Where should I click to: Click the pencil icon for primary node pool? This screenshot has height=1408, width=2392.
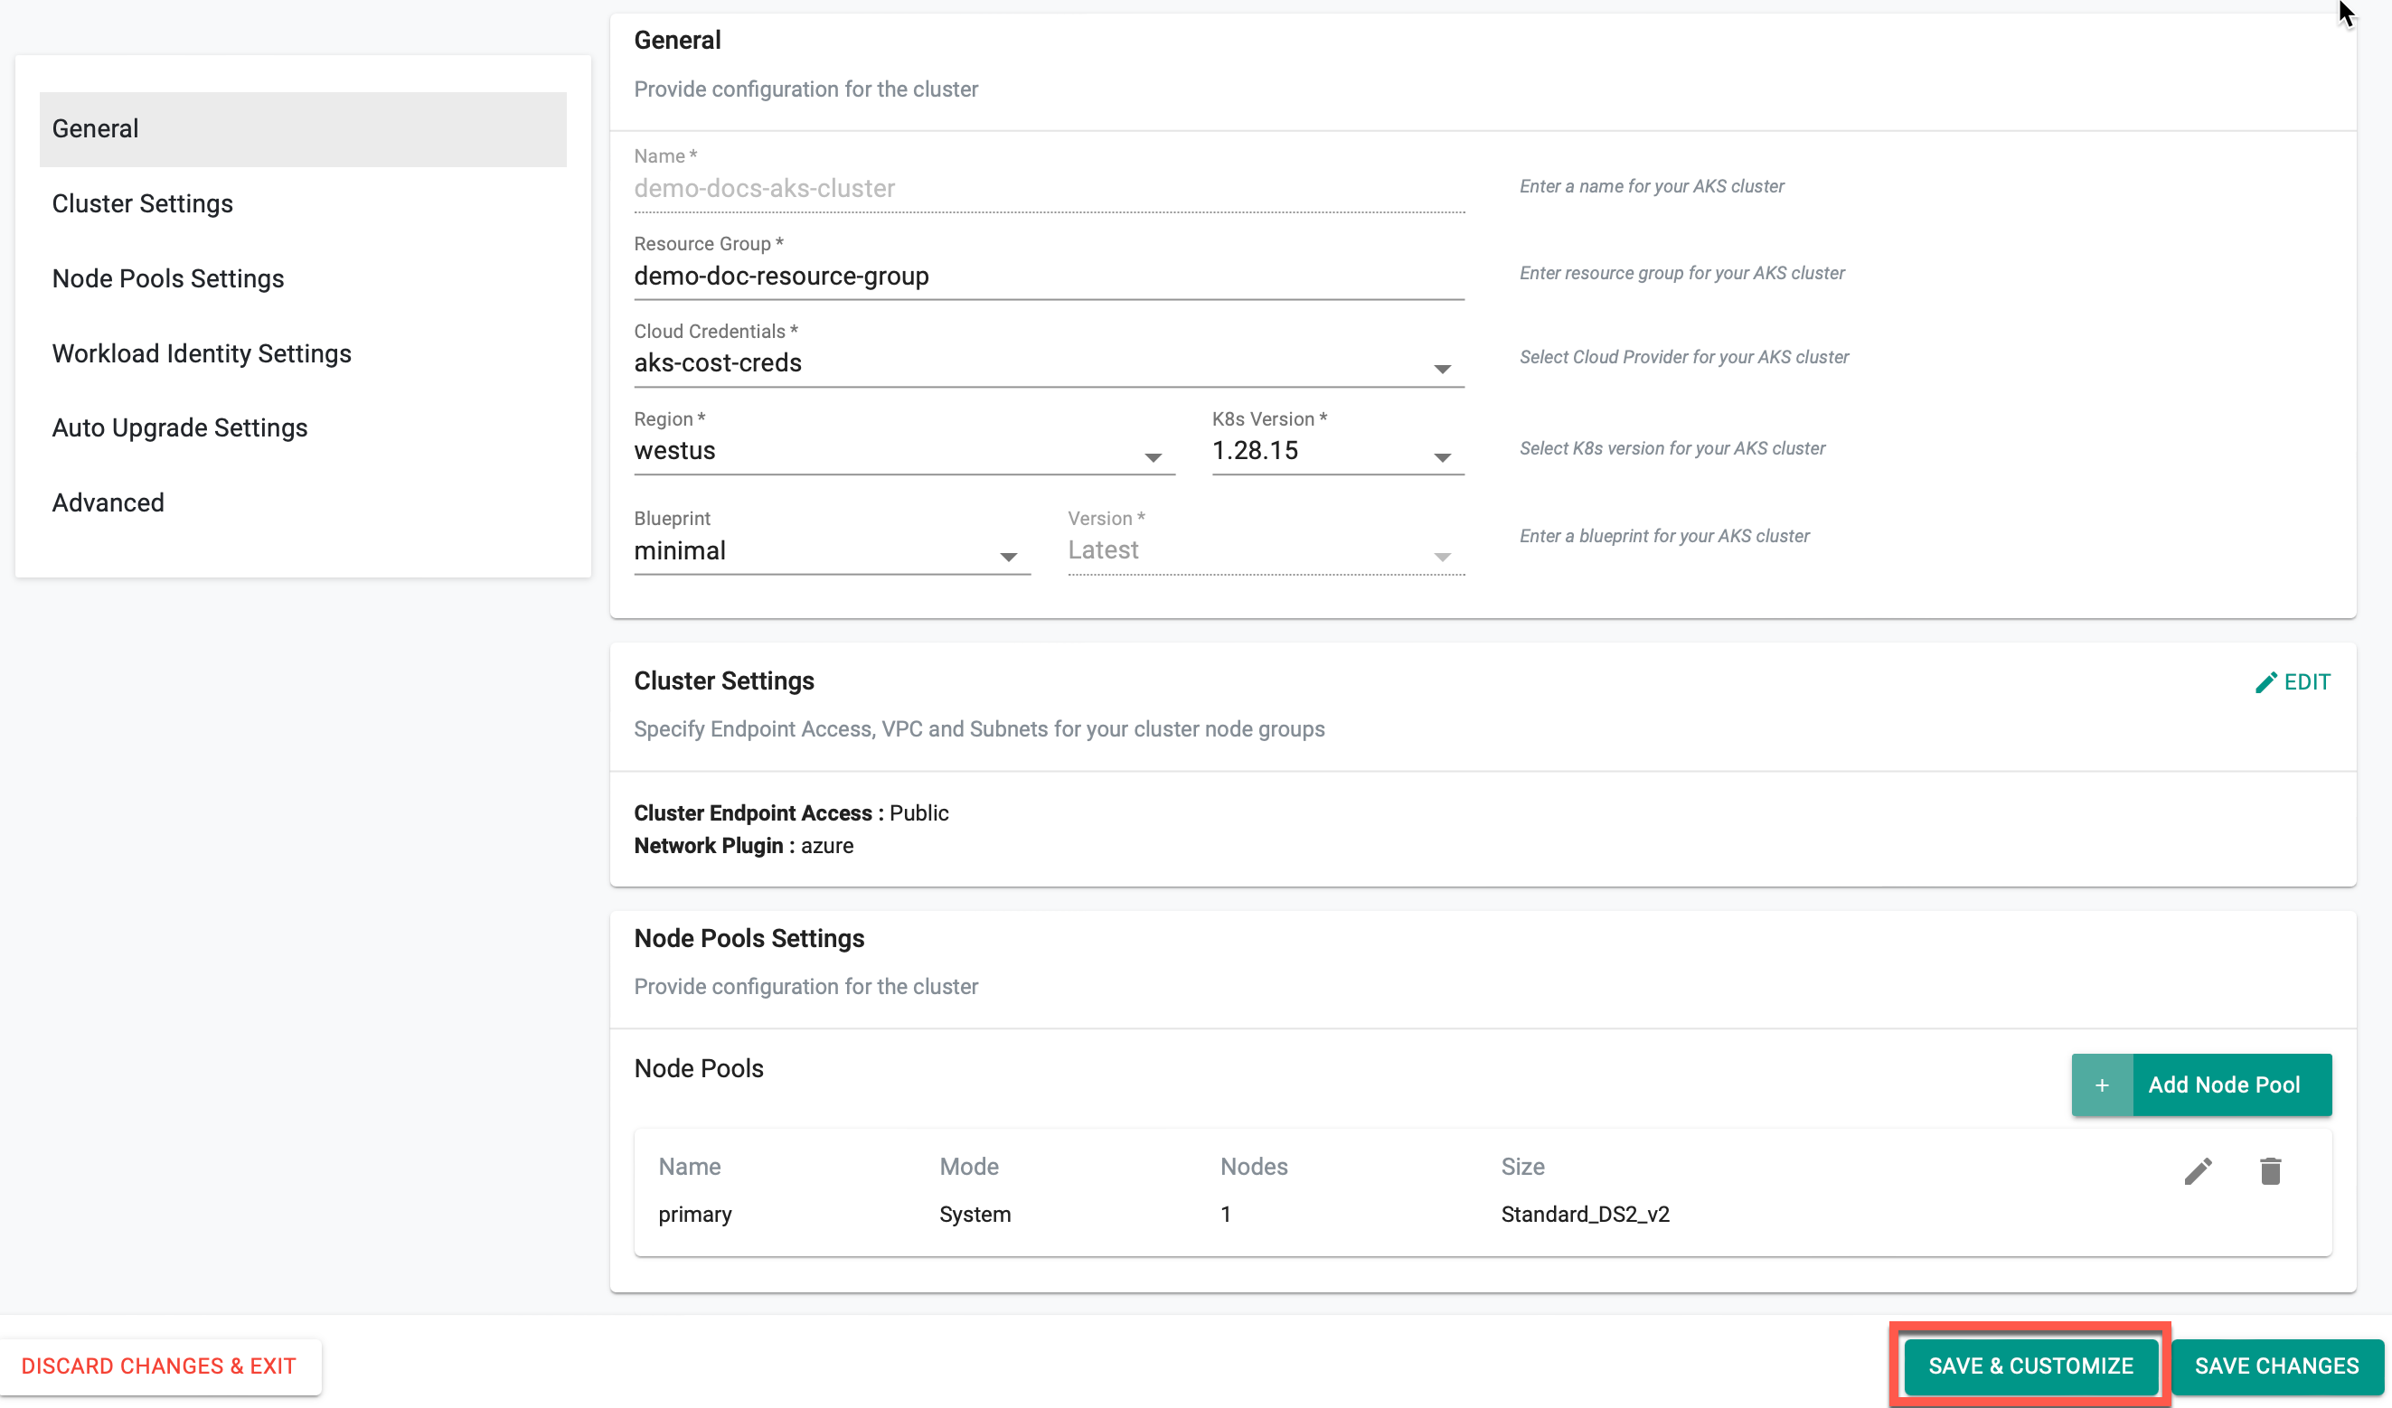2198,1171
